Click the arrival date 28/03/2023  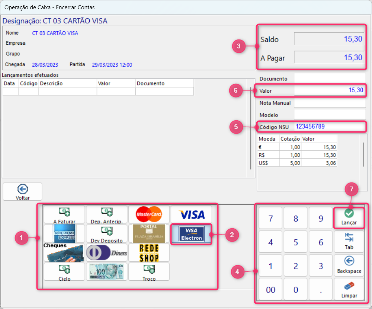click(45, 65)
